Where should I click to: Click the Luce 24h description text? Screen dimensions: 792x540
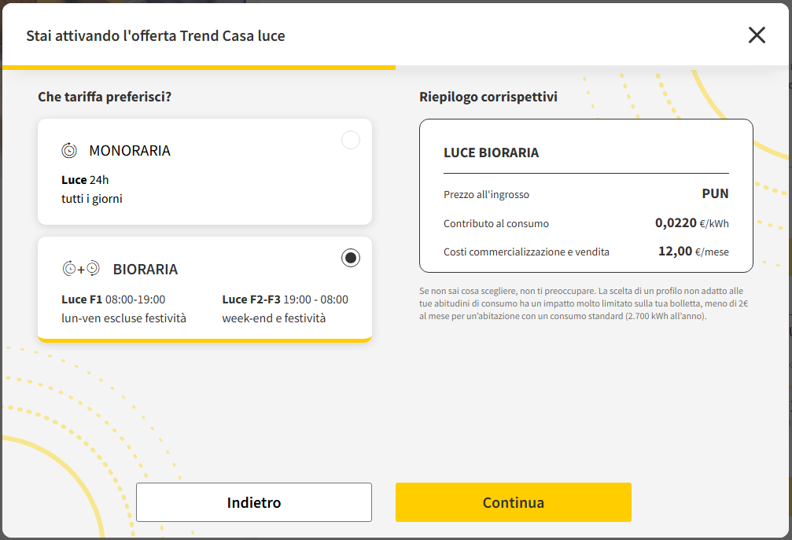pyautogui.click(x=85, y=180)
